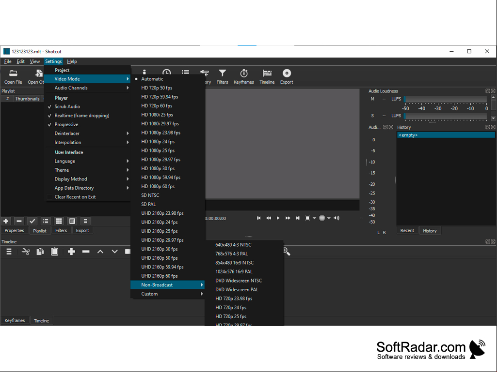The width and height of the screenshot is (497, 372).
Task: Expand the Language submenu
Action: [87, 161]
